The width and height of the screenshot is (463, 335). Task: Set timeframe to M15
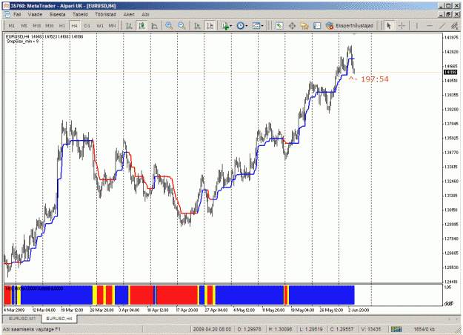pos(37,26)
